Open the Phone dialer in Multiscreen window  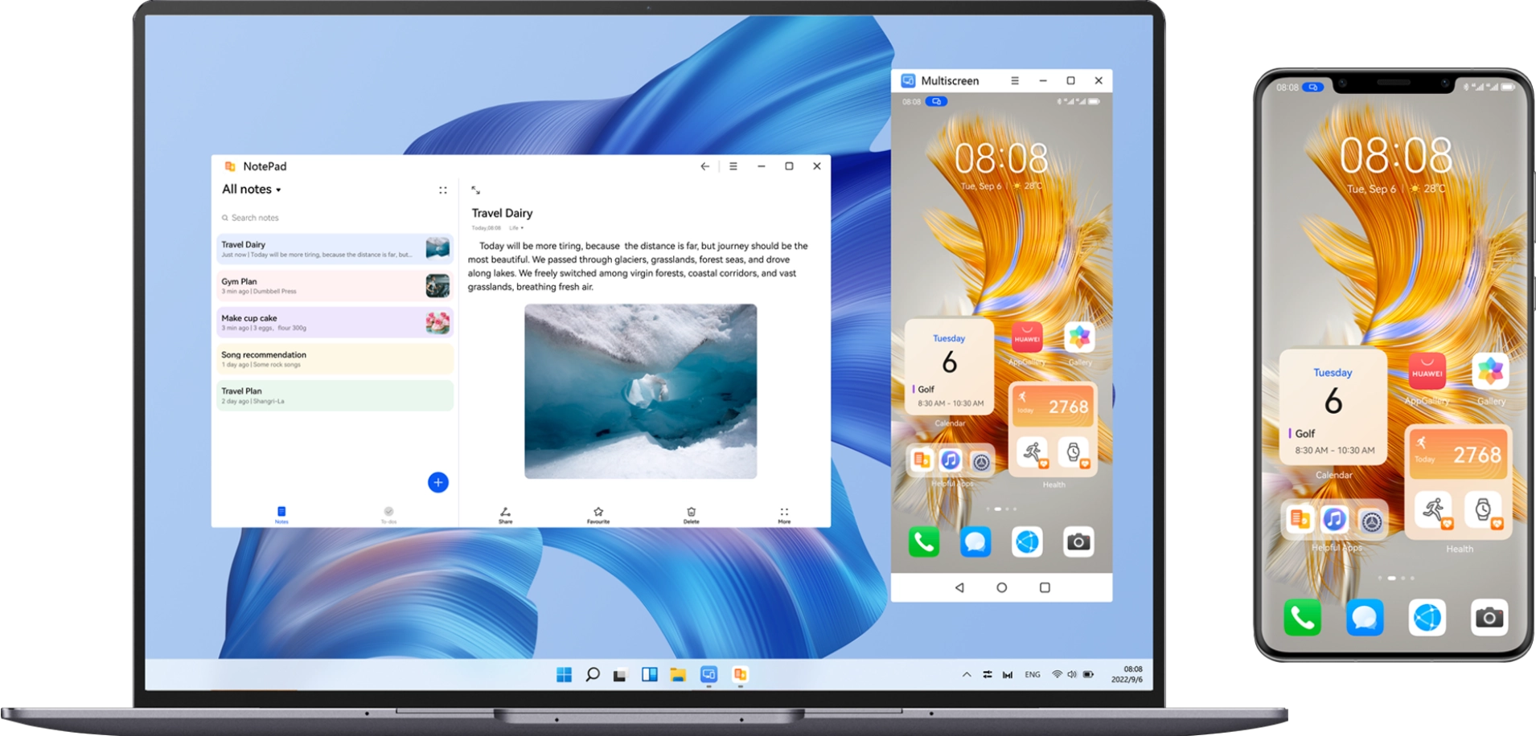[924, 542]
